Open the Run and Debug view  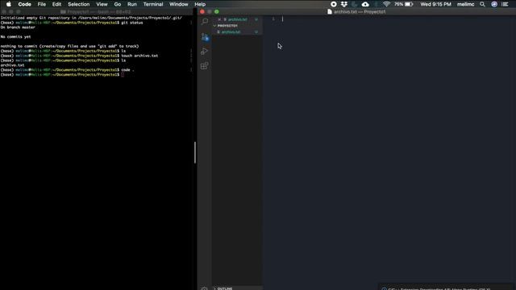coord(205,51)
